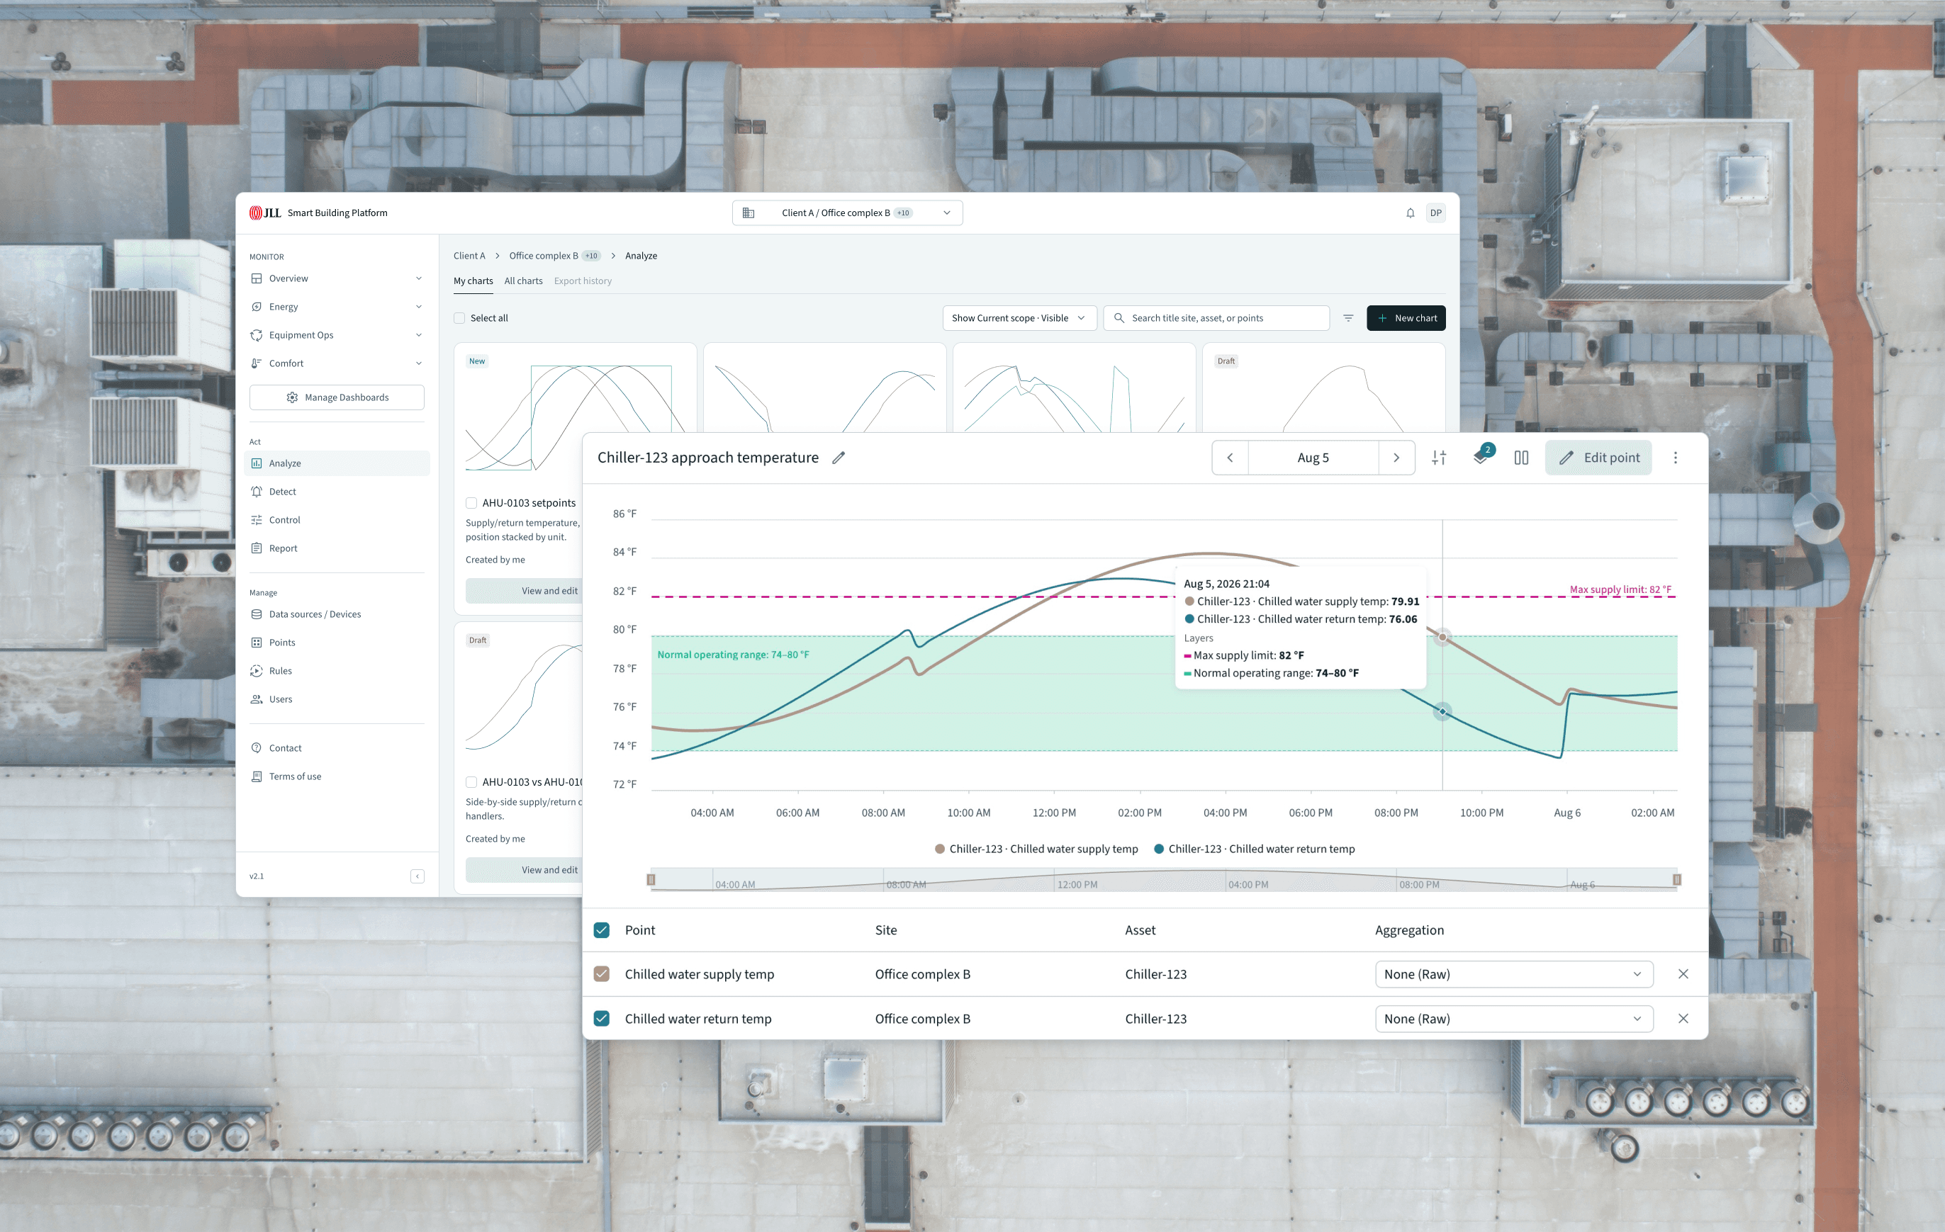Open aggregation dropdown for supply temp

point(1513,973)
